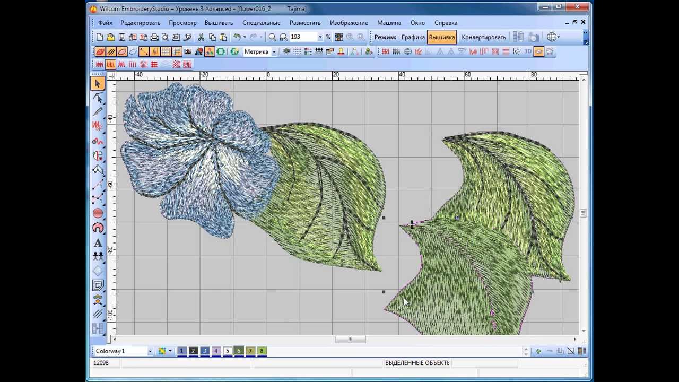Open the Просмотр menu

(x=182, y=23)
